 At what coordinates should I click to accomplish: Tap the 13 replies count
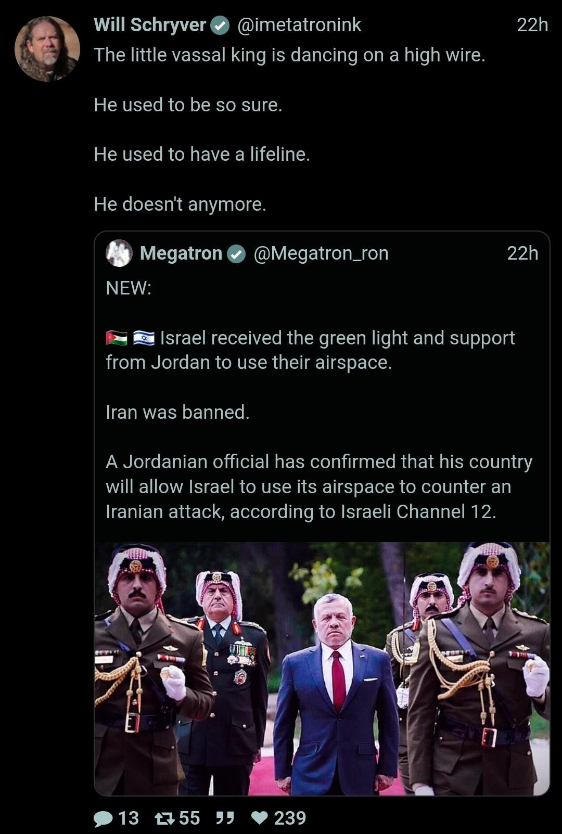(x=129, y=818)
